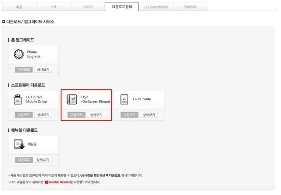
Task: Switch to the 스펙 tab
Action: 54,7
